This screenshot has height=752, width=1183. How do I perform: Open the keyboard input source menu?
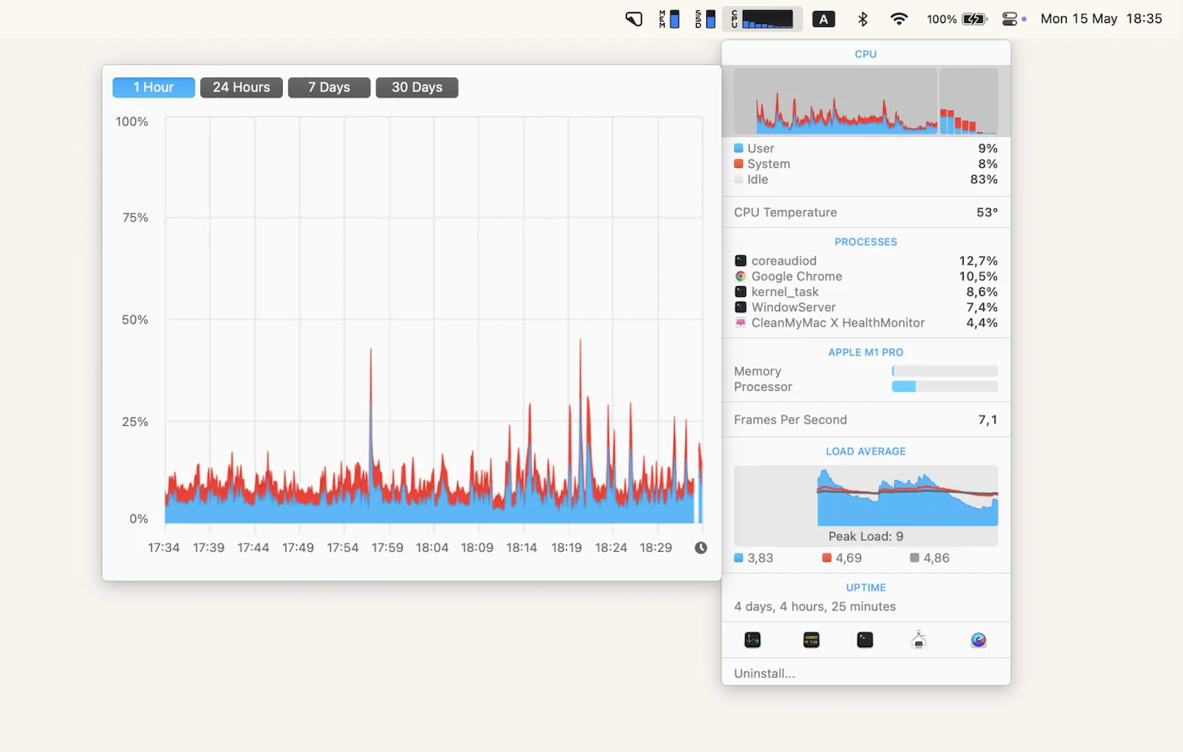pyautogui.click(x=824, y=19)
